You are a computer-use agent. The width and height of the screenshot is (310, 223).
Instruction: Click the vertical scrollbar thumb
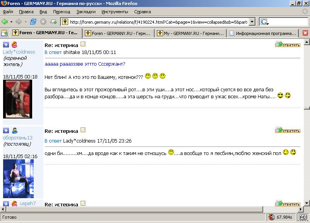point(307,108)
